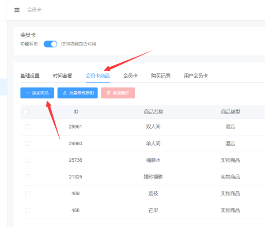Tick the checkbox for ID 29961
265x227 pixels.
[27, 127]
